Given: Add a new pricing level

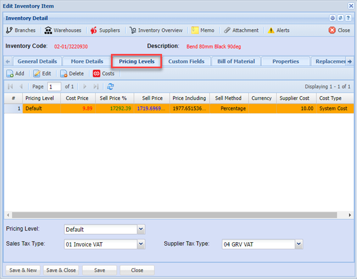Looking at the screenshot, I should [x=15, y=73].
